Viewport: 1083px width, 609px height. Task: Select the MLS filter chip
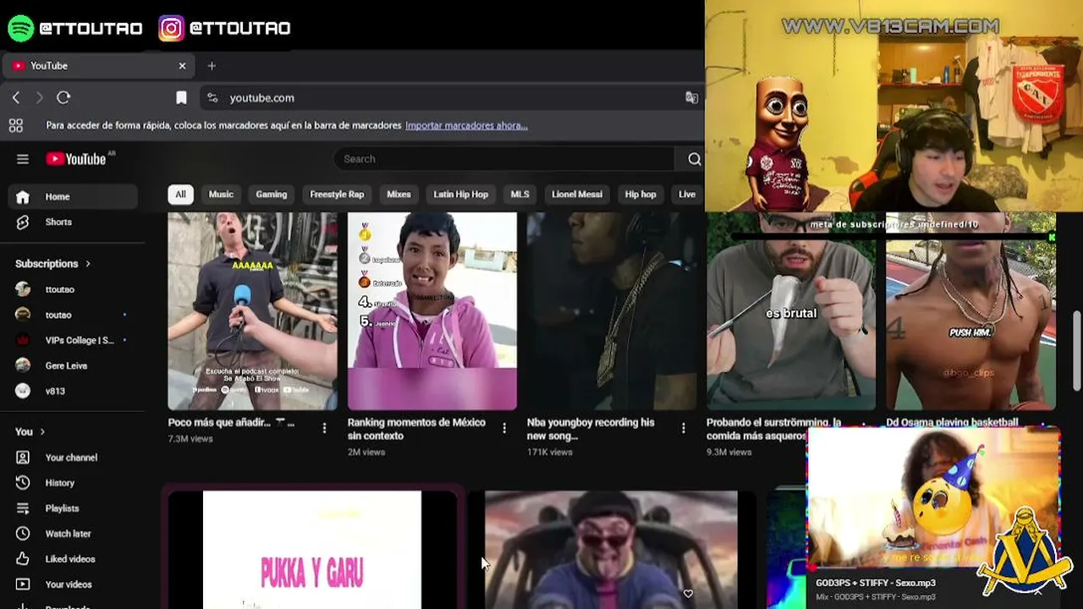520,195
